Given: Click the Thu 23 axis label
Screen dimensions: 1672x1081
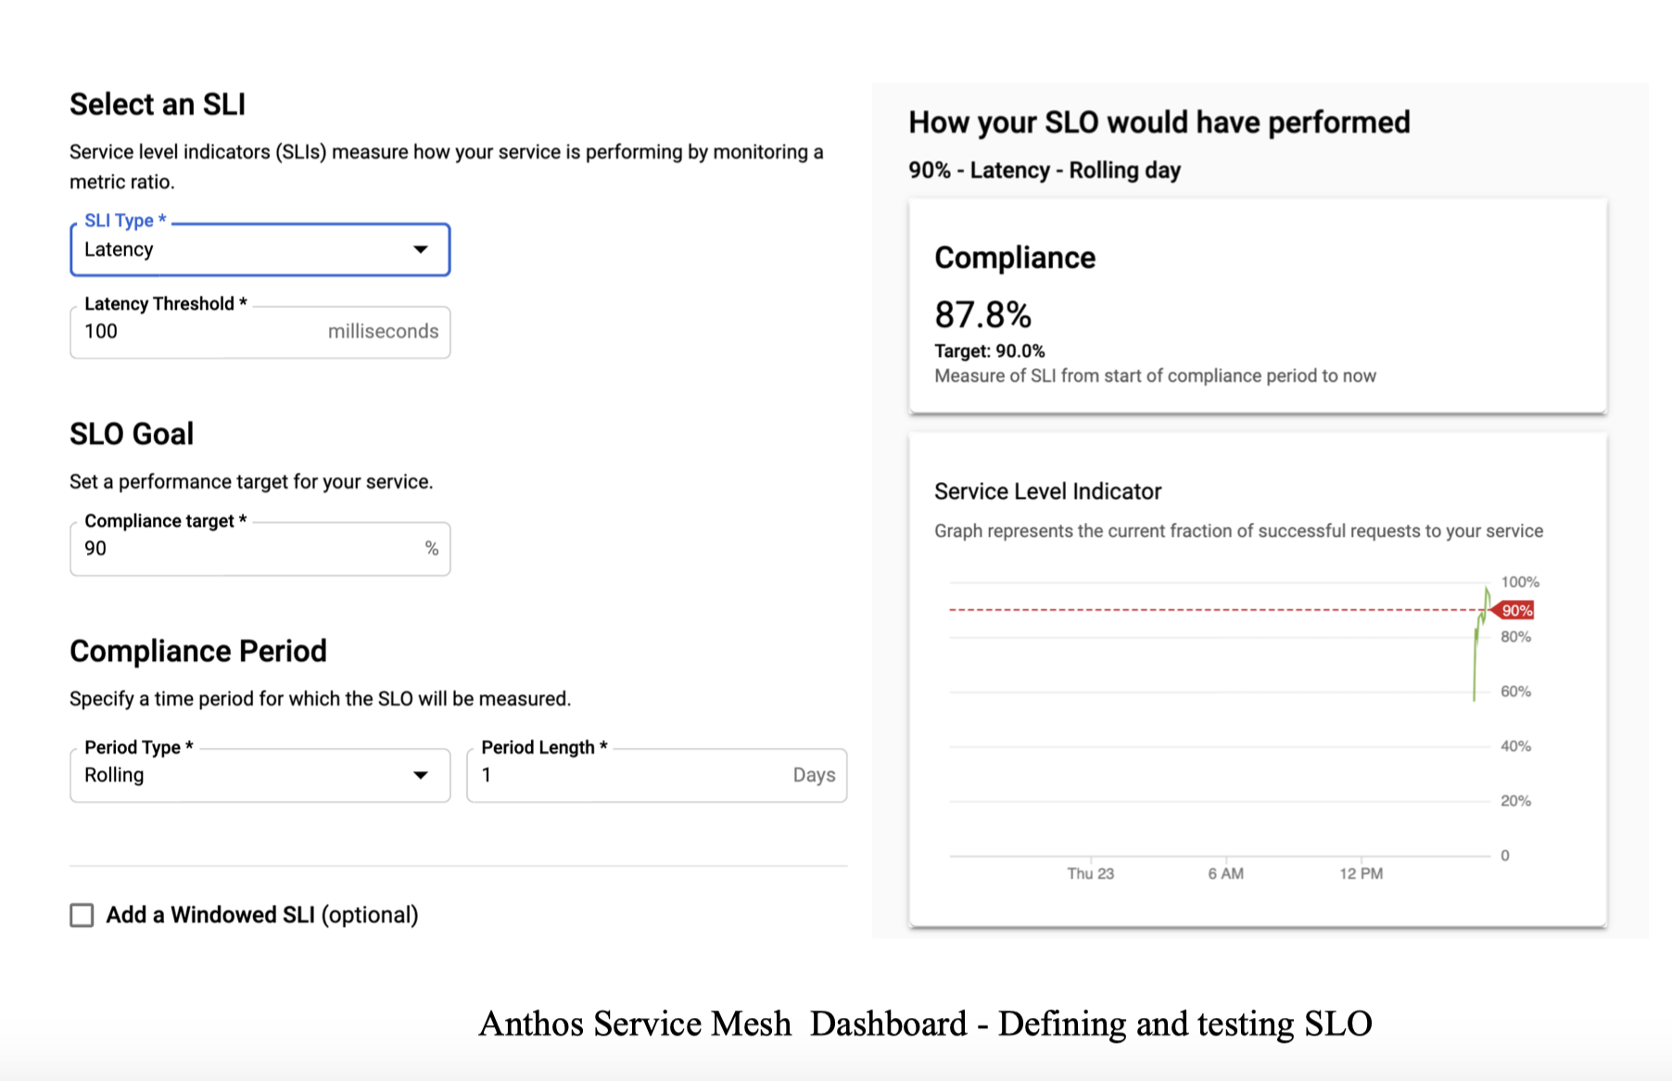Looking at the screenshot, I should 1091,872.
